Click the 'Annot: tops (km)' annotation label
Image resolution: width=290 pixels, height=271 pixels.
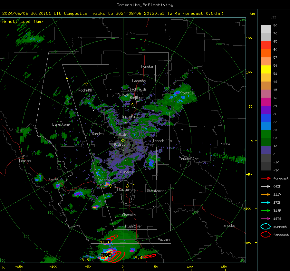pyautogui.click(x=23, y=22)
